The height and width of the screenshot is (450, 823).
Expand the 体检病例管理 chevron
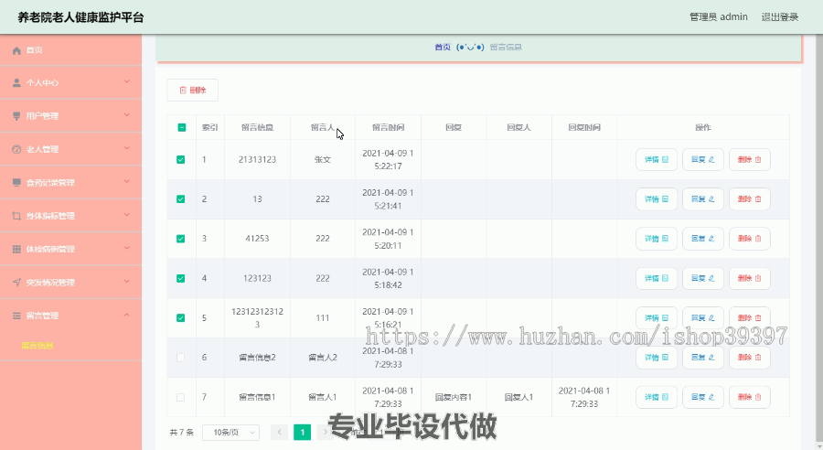[126, 248]
